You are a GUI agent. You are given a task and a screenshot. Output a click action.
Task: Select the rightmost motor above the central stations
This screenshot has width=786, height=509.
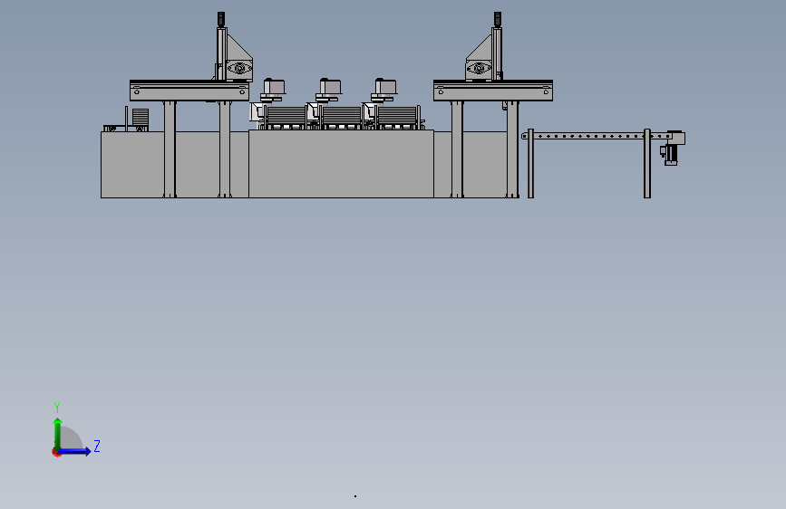(385, 88)
